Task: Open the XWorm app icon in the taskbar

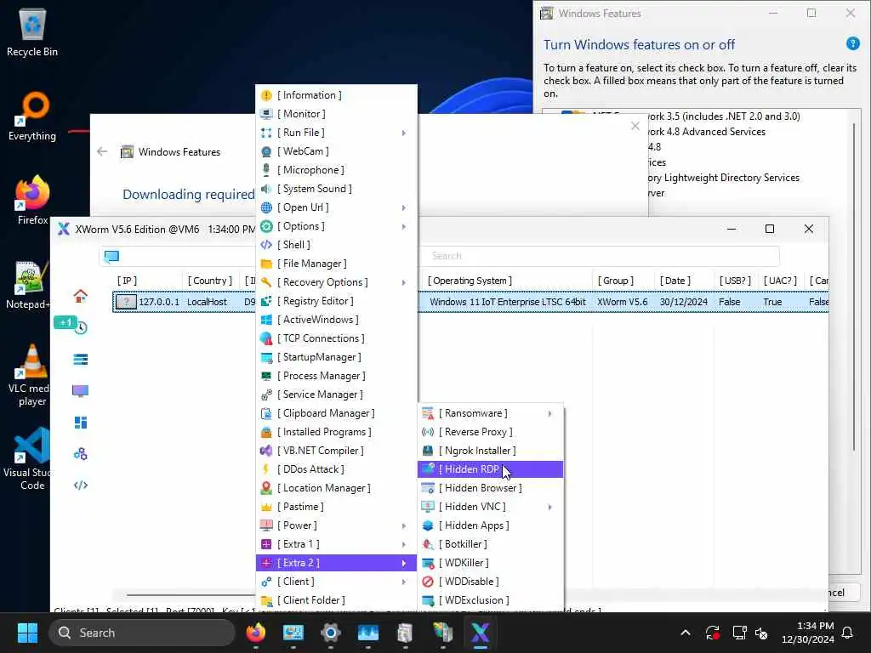Action: 480,633
